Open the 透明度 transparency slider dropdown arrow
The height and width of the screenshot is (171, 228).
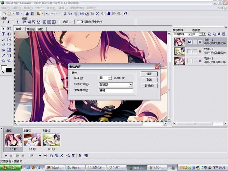click(204, 34)
